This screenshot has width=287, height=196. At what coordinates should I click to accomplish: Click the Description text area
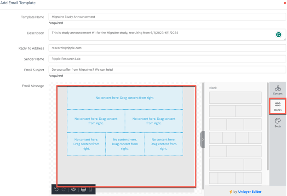pyautogui.click(x=167, y=35)
